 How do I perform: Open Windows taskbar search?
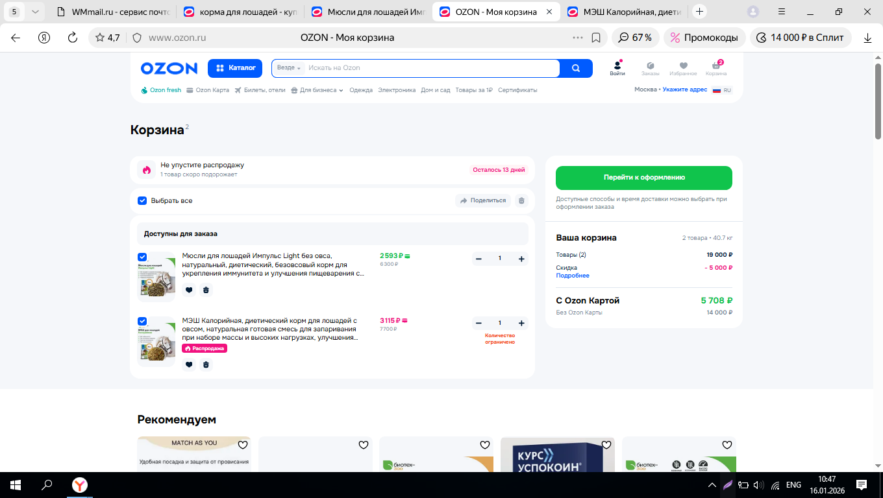pyautogui.click(x=47, y=485)
